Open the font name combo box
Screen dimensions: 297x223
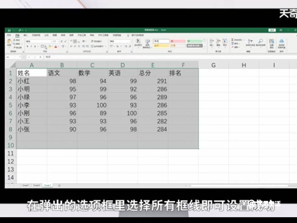coord(39,41)
